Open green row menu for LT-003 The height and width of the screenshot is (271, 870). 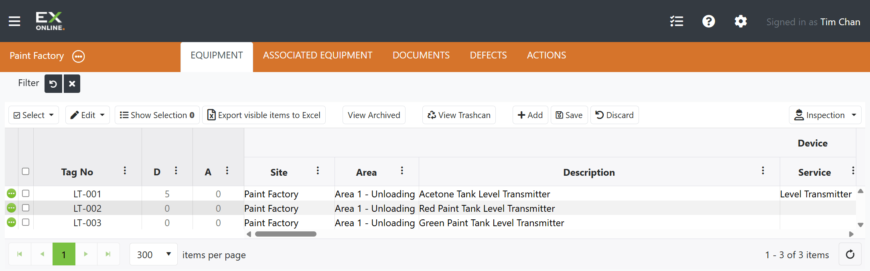pyautogui.click(x=12, y=223)
